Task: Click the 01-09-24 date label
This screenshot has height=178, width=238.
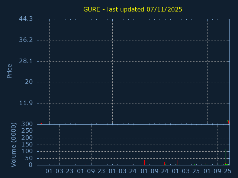Action: tap(155, 171)
